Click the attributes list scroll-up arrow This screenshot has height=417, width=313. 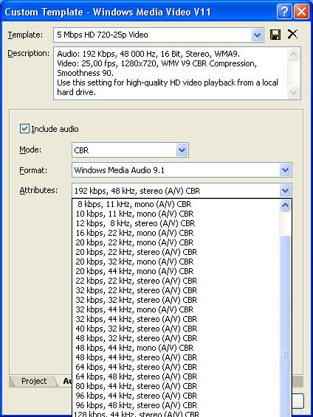pos(285,205)
